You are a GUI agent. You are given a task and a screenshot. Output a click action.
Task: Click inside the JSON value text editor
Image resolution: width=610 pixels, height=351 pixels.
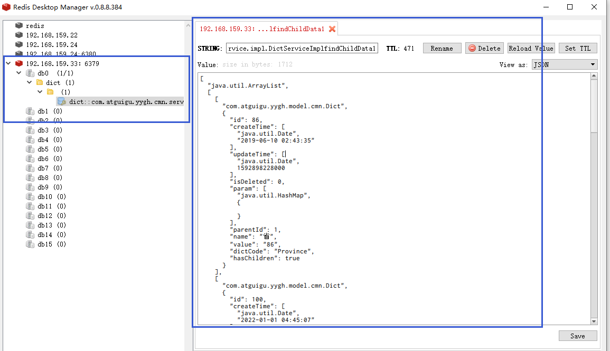click(393, 198)
